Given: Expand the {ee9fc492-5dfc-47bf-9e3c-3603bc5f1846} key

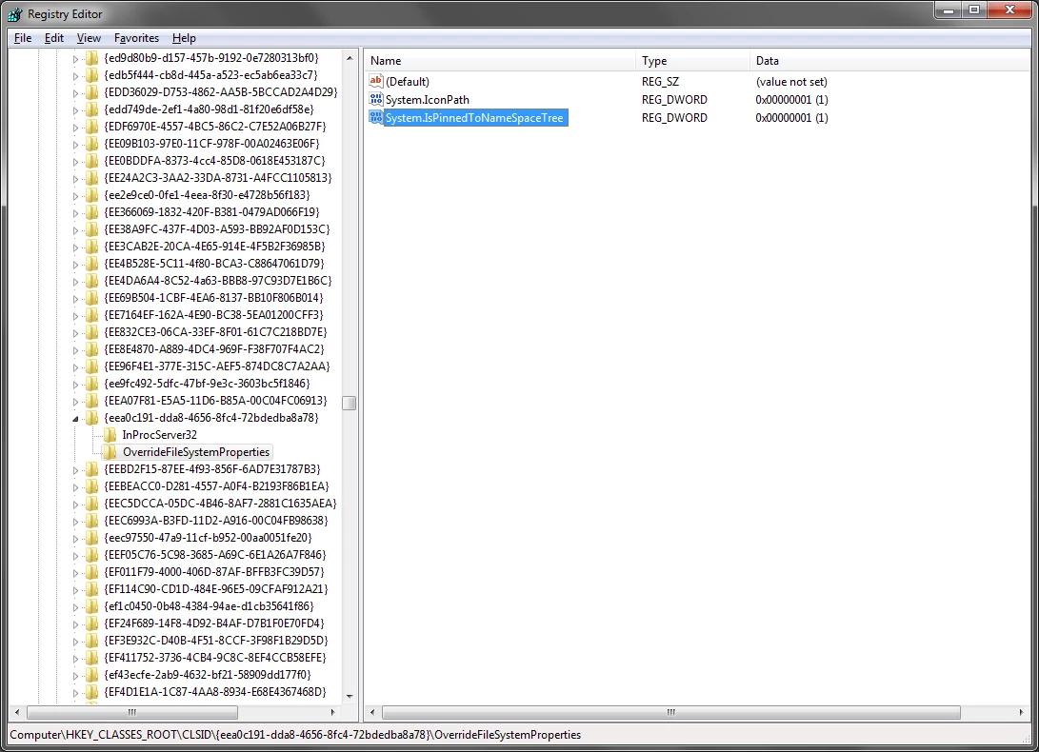Looking at the screenshot, I should [75, 384].
